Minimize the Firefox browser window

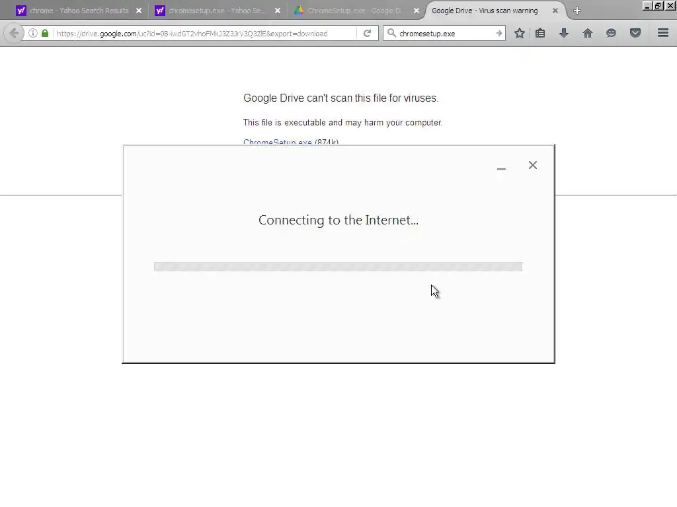(647, 5)
